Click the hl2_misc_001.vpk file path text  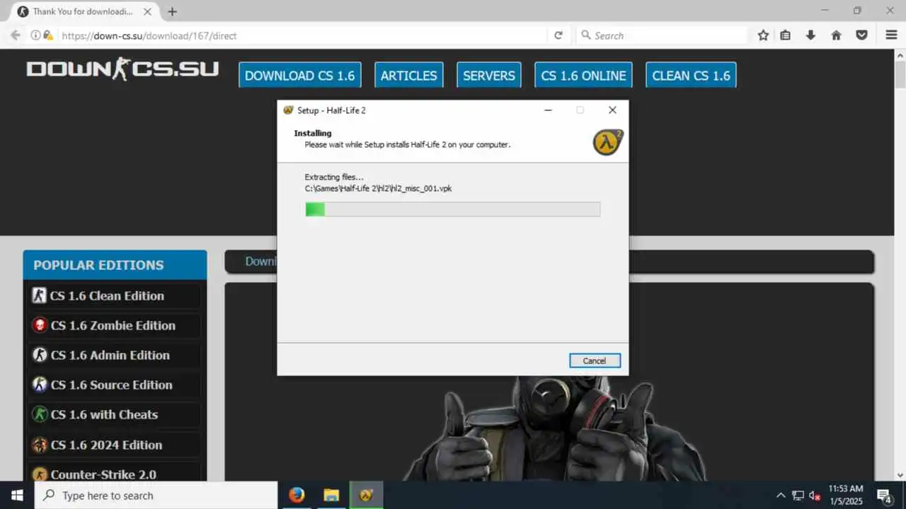379,189
